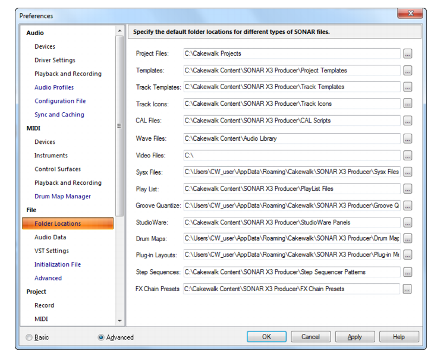This screenshot has width=434, height=360.
Task: Browse for the Drum Maps folder
Action: click(407, 238)
